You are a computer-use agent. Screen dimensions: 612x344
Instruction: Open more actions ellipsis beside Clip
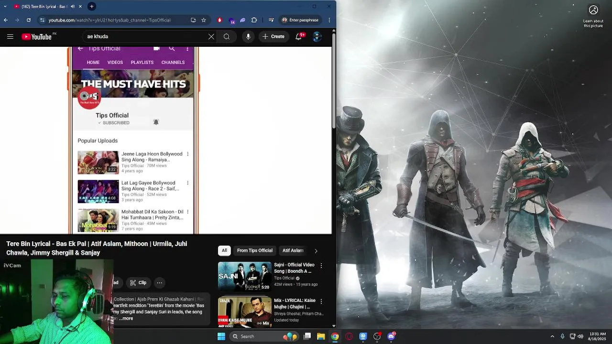tap(160, 283)
